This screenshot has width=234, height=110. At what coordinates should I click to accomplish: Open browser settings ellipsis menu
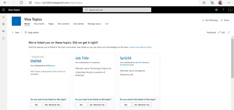click(x=229, y=3)
